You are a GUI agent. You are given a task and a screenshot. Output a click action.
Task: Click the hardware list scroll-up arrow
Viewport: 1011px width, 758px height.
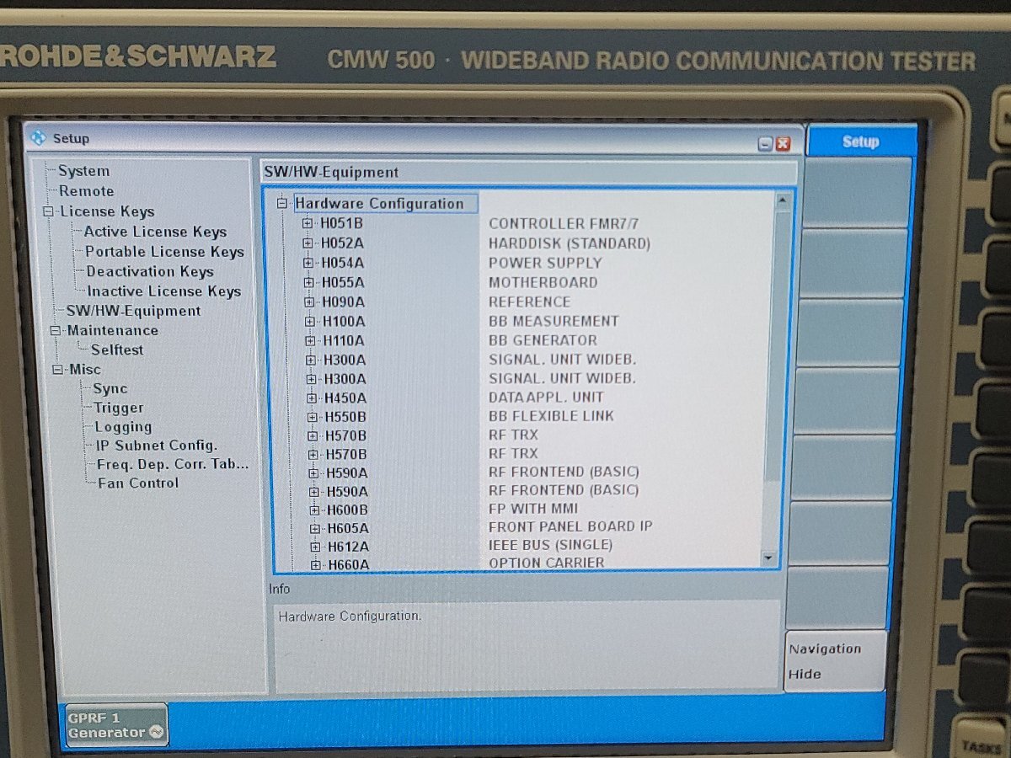click(782, 200)
